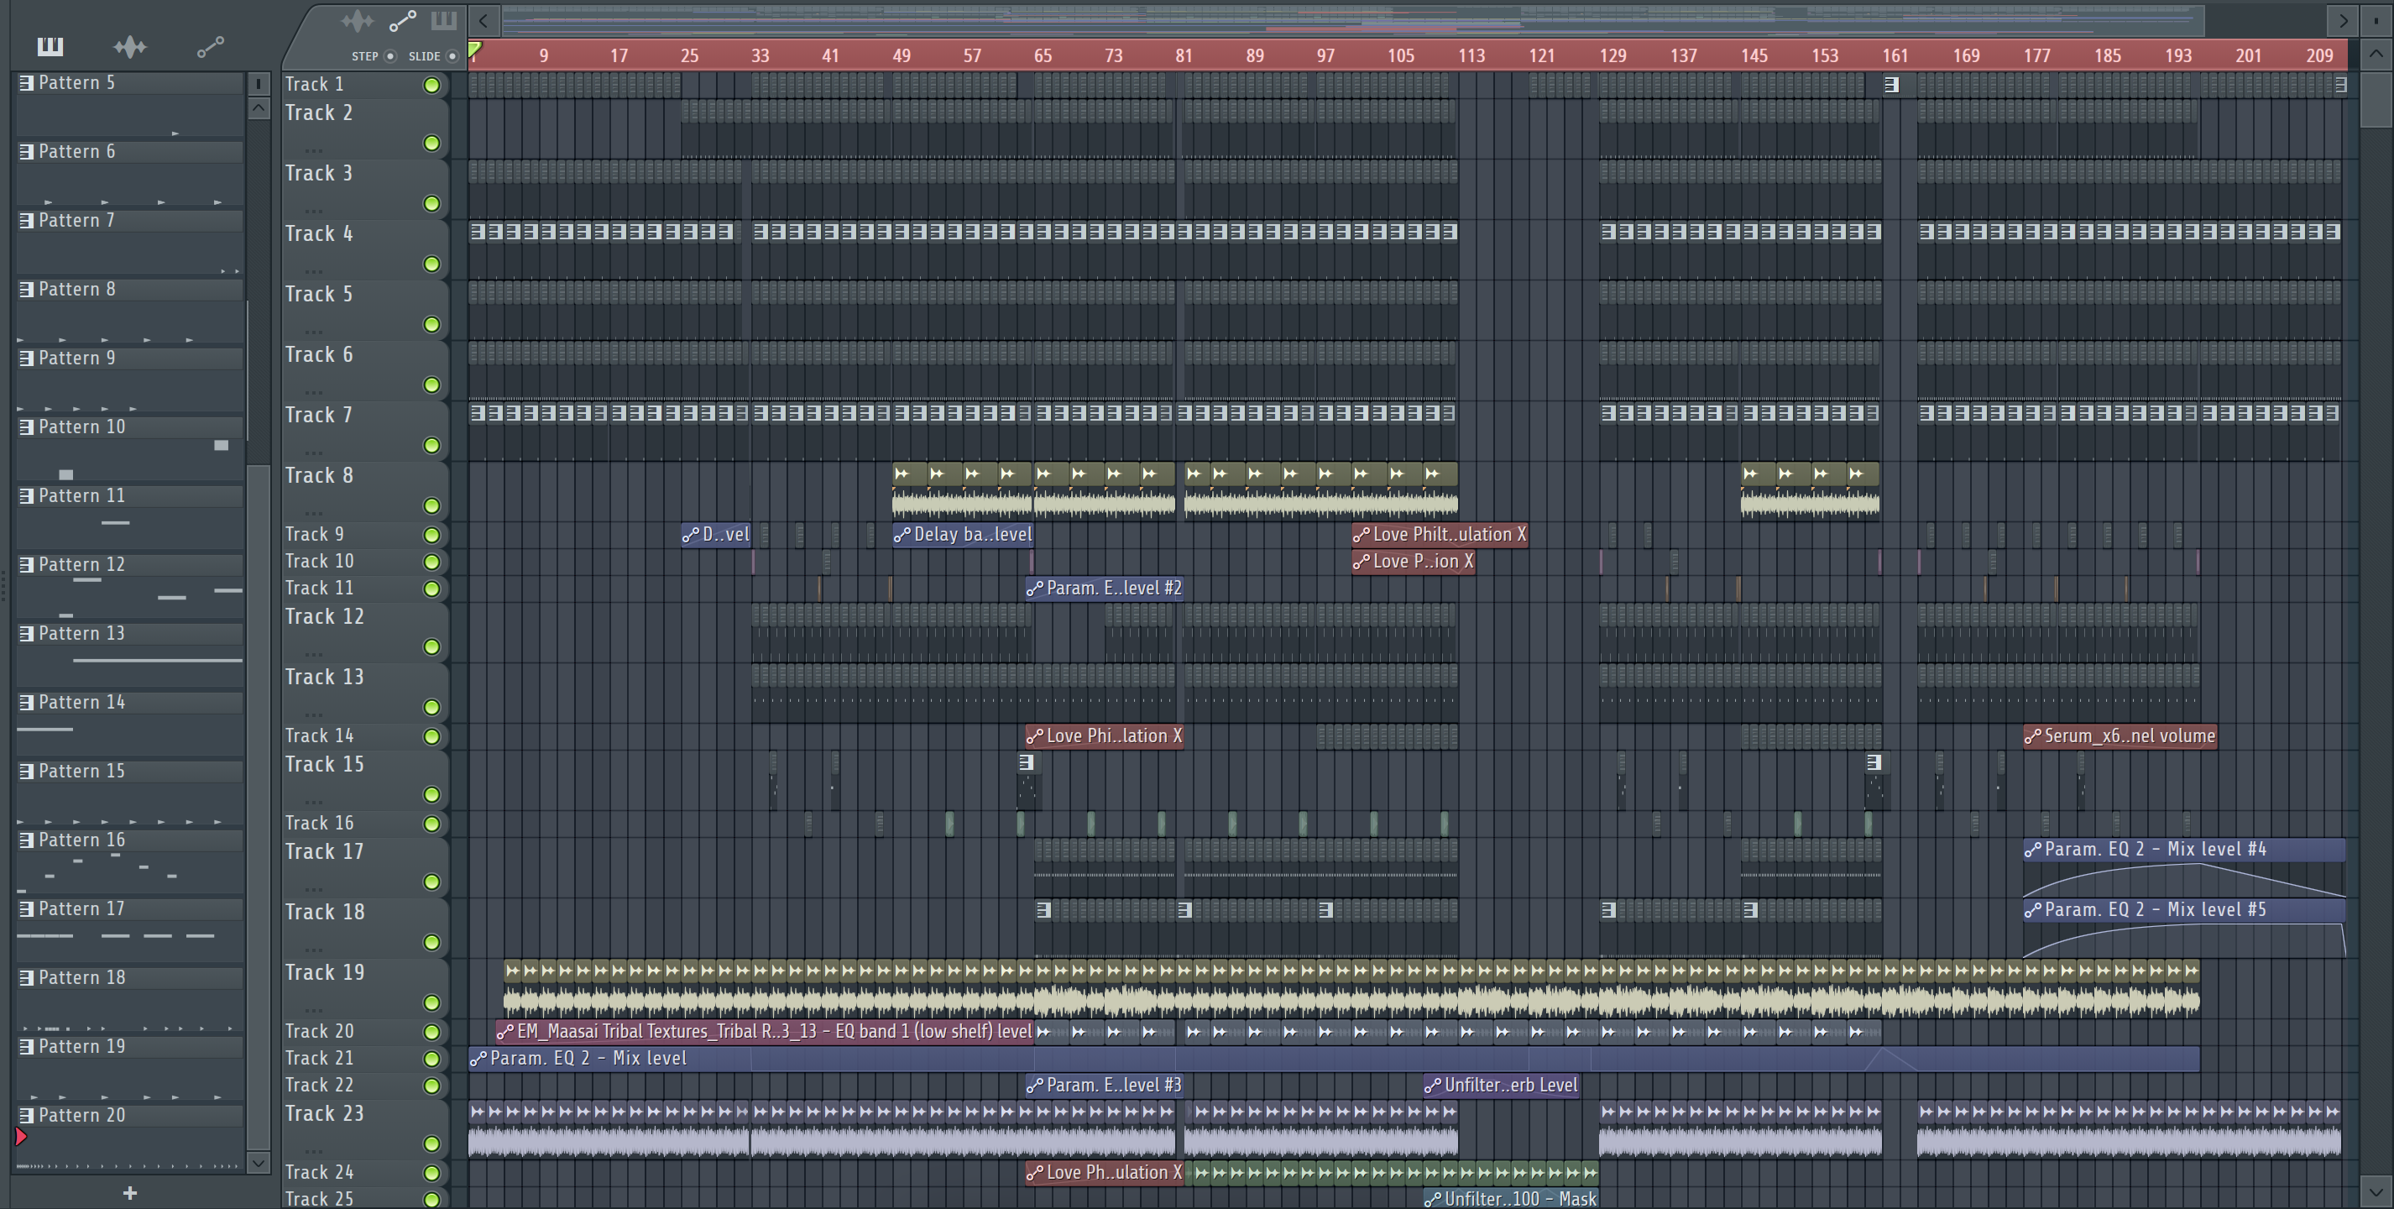This screenshot has height=1209, width=2394.
Task: Select playlist pattern clip focus icon
Action: (444, 19)
